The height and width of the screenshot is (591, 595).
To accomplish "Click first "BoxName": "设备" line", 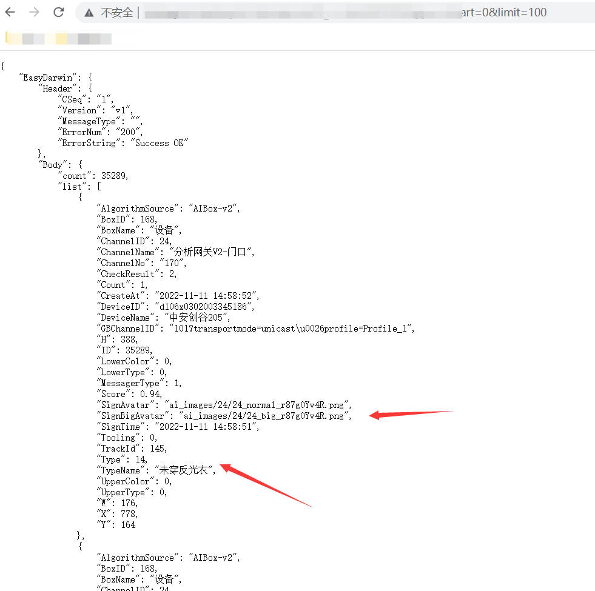I will click(139, 230).
